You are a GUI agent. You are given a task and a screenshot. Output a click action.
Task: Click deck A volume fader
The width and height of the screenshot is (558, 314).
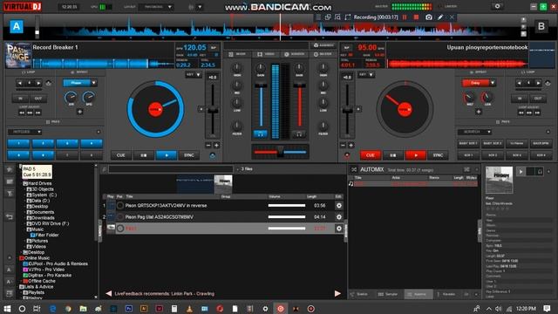coord(261,105)
